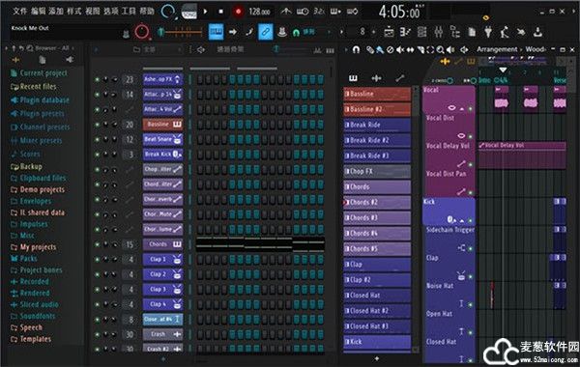
Task: Toggle the blue multilink controllers button
Action: pos(265,32)
